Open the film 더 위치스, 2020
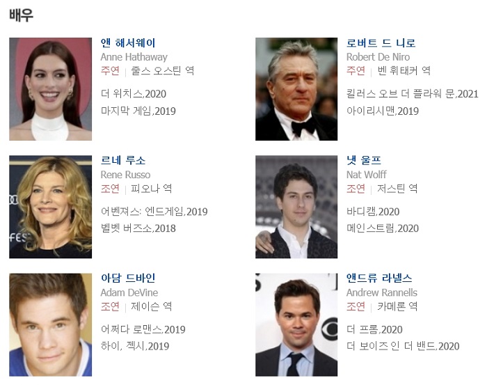The image size is (487, 385). [134, 94]
